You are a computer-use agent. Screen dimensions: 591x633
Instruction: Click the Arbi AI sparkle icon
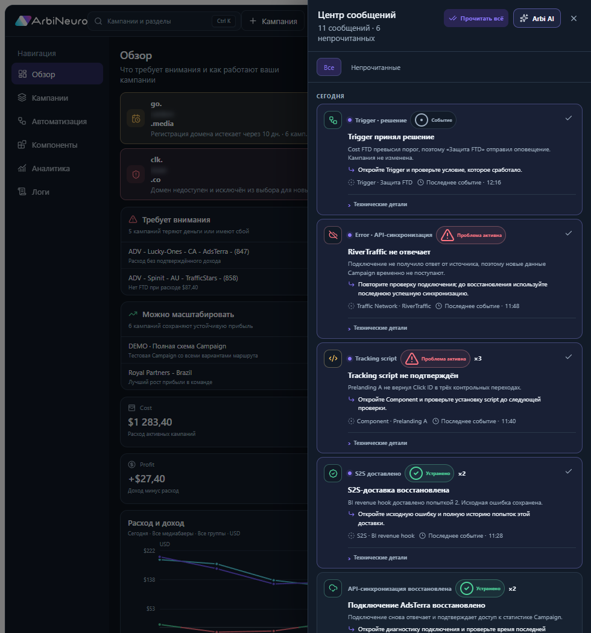click(524, 19)
